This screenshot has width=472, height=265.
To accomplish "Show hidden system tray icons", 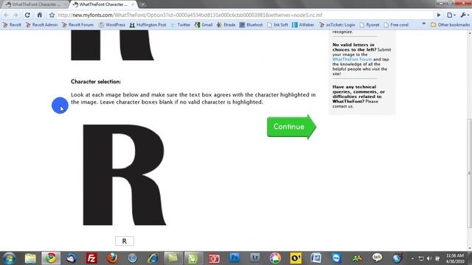I will (x=412, y=258).
